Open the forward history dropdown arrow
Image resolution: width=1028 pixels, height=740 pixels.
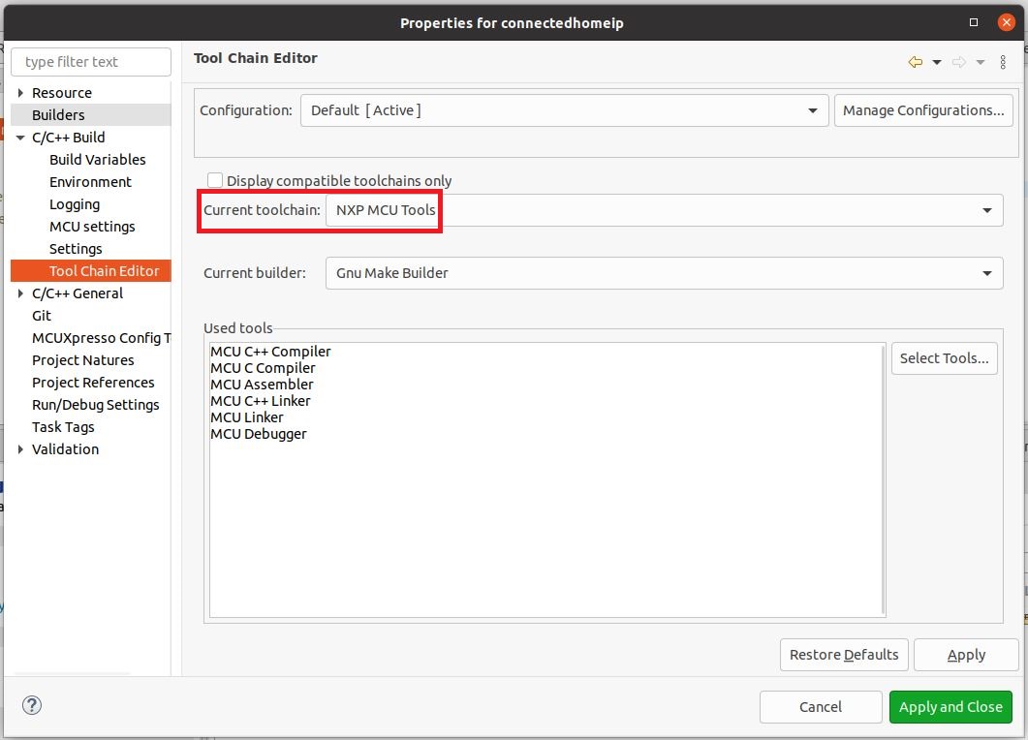(x=981, y=62)
